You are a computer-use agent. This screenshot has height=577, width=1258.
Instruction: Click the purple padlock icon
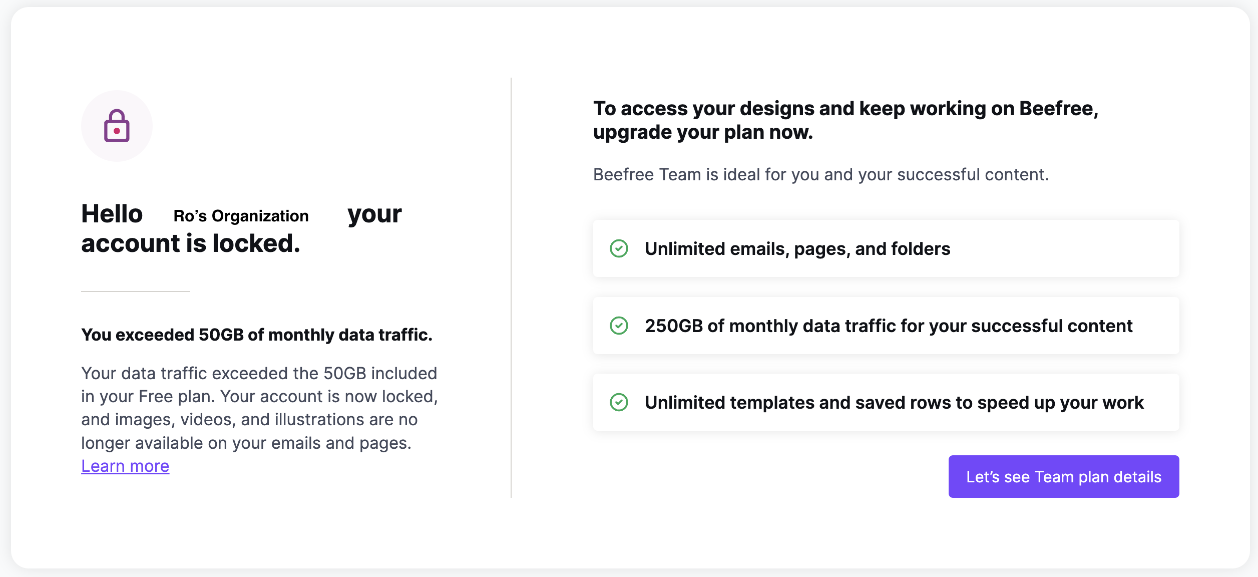pyautogui.click(x=117, y=126)
